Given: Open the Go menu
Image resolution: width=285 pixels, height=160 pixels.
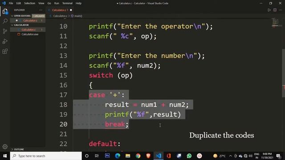Looking at the screenshot, I should pos(49,3).
